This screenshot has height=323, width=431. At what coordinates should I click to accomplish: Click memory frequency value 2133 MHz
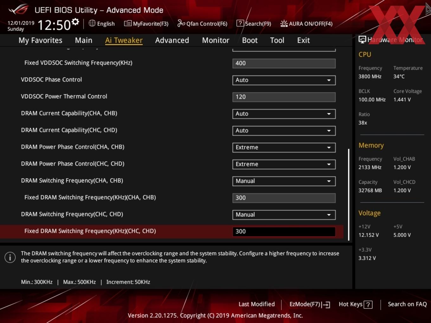pyautogui.click(x=370, y=167)
